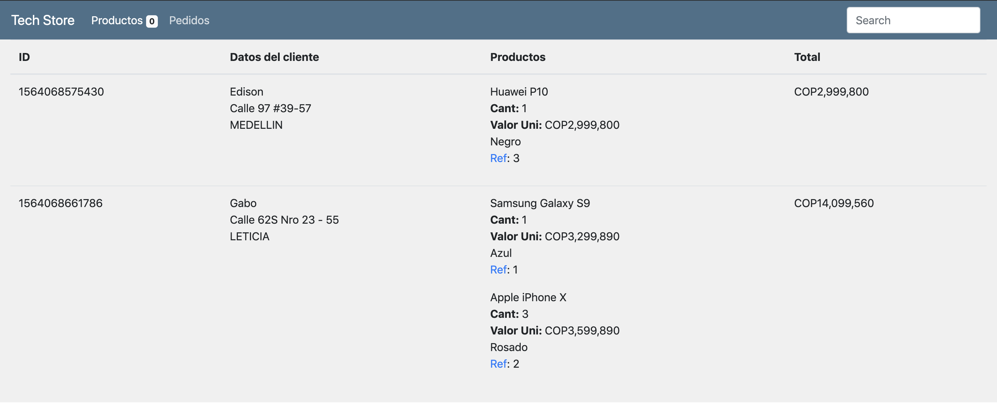Click the Datos del cliente column header
Screen dimensions: 997x403
pyautogui.click(x=274, y=57)
